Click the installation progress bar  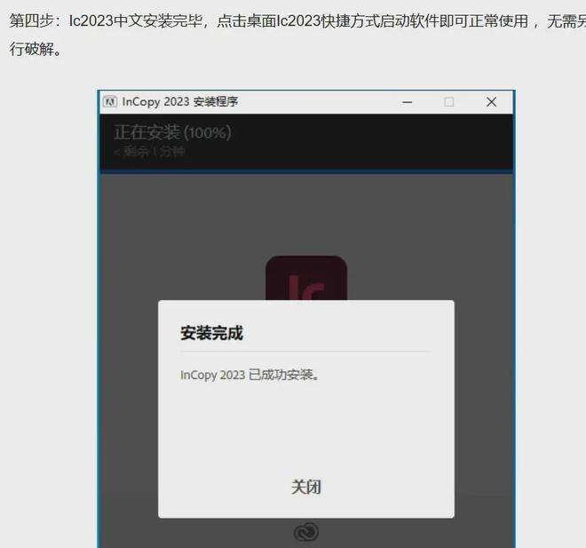306,172
